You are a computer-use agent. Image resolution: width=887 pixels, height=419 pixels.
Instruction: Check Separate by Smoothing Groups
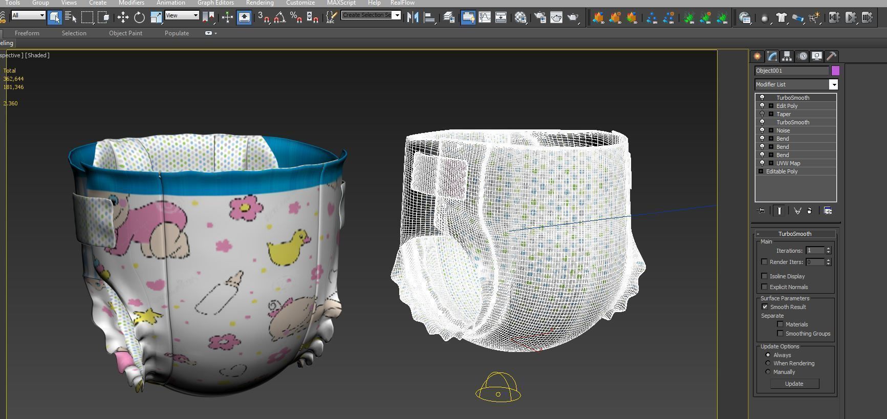(780, 334)
